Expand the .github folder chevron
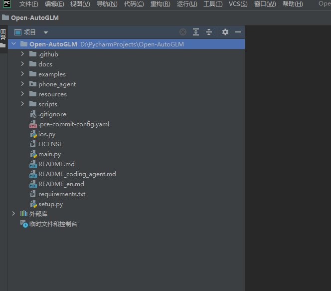The width and height of the screenshot is (331, 291). (22, 54)
